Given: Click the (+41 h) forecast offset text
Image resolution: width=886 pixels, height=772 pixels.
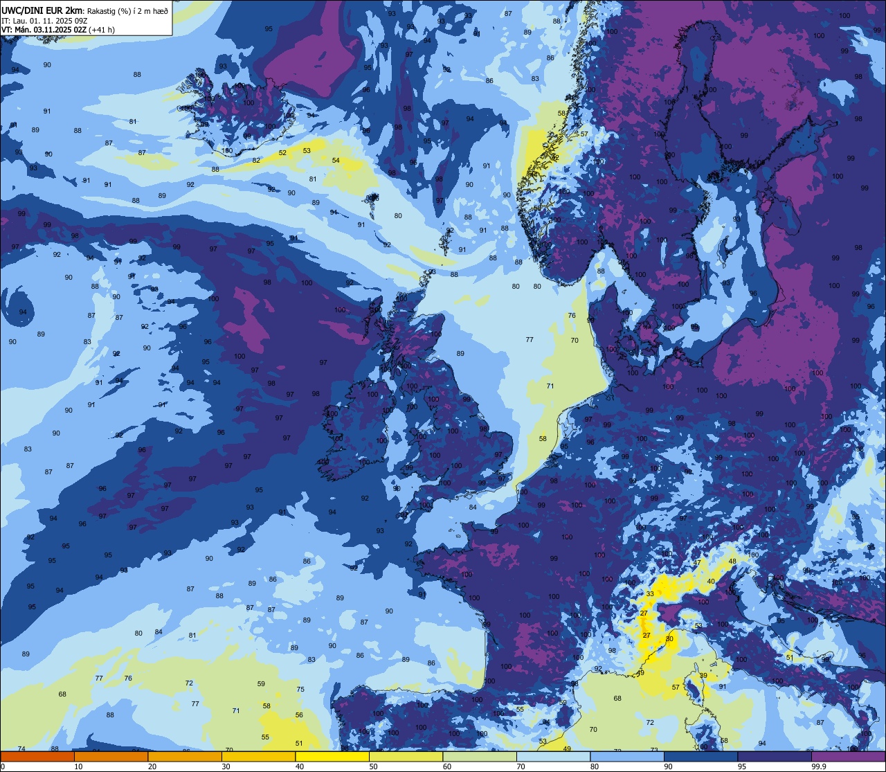Looking at the screenshot, I should click(102, 30).
